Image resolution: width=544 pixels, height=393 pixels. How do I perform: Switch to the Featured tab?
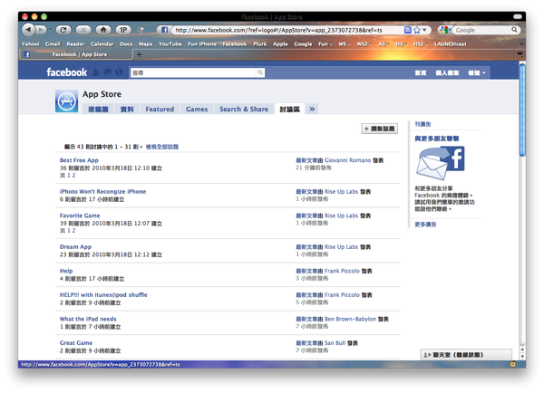160,110
